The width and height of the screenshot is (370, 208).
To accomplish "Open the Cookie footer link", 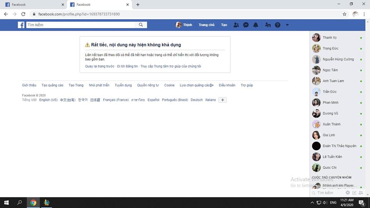I will (170, 85).
